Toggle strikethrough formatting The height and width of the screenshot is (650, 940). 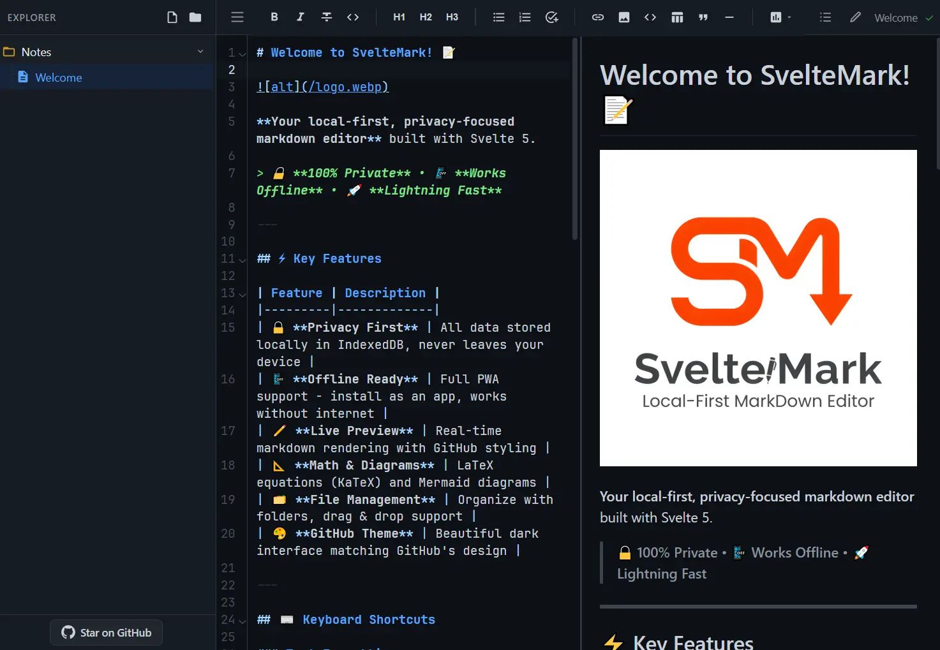[326, 17]
